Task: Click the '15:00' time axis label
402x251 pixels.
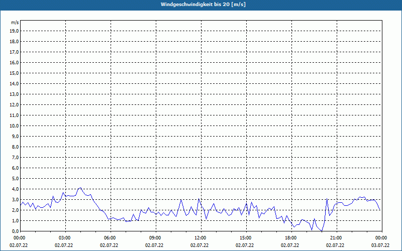Action: [246, 238]
